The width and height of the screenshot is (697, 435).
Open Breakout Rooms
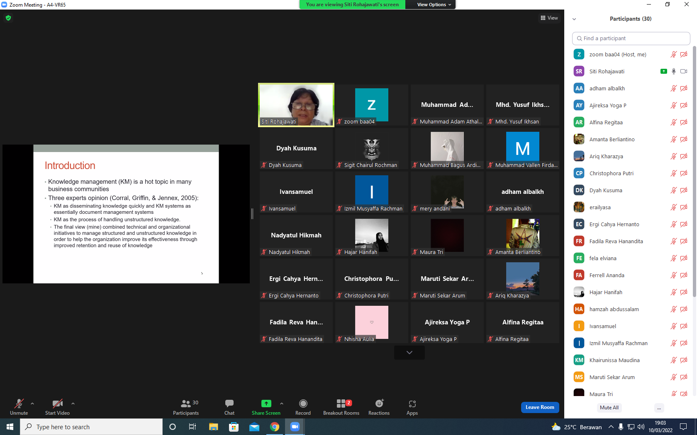click(341, 404)
